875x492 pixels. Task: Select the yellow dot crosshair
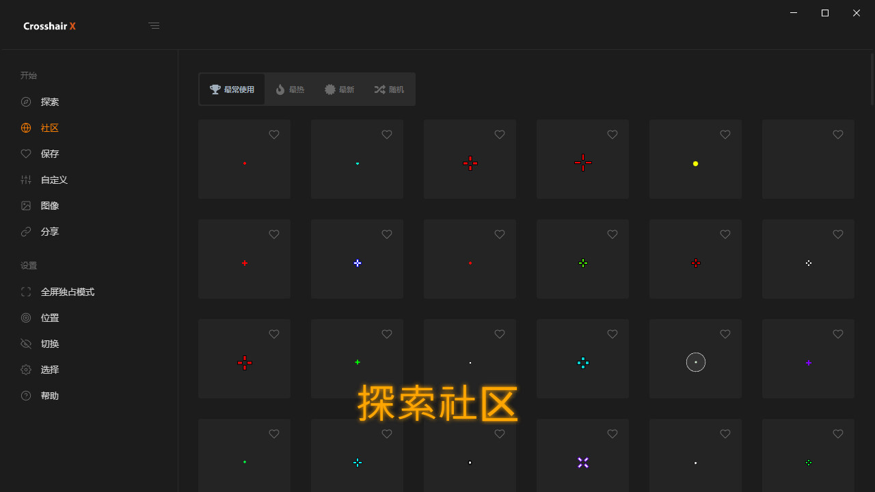coord(695,159)
